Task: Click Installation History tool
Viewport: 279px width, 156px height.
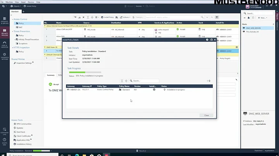Action: coord(22,144)
